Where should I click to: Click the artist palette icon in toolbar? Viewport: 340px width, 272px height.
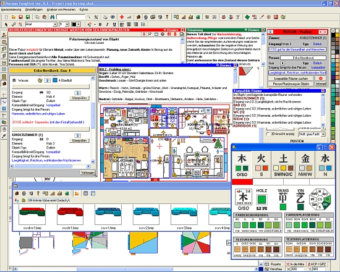pyautogui.click(x=283, y=17)
